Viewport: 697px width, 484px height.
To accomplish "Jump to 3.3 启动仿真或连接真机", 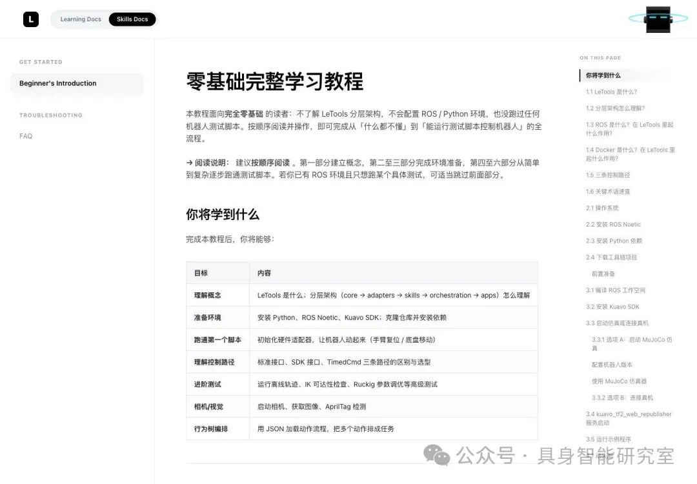I will click(617, 323).
